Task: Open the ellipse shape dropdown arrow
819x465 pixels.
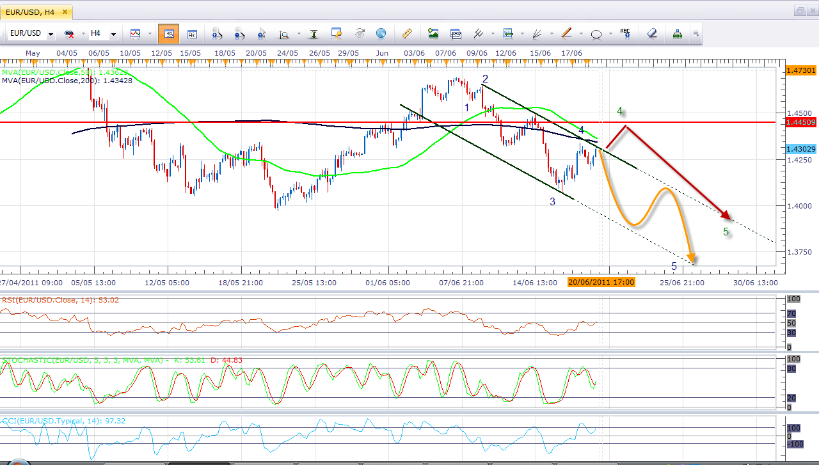Action: [609, 34]
